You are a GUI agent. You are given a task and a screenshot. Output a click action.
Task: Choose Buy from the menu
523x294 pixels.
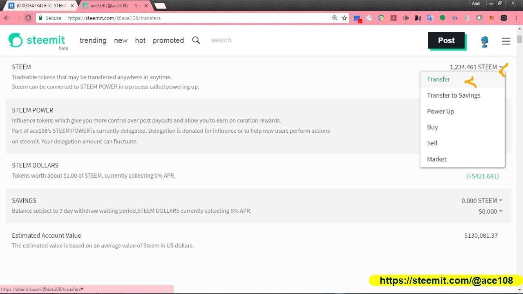pos(463,127)
